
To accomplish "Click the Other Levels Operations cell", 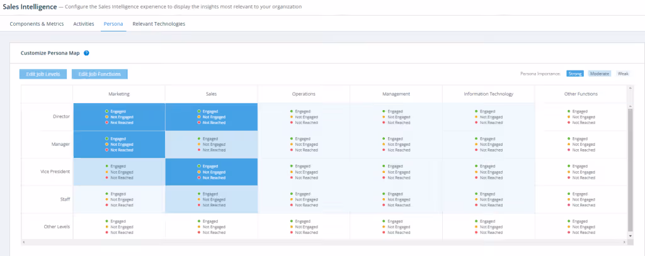I will (304, 227).
